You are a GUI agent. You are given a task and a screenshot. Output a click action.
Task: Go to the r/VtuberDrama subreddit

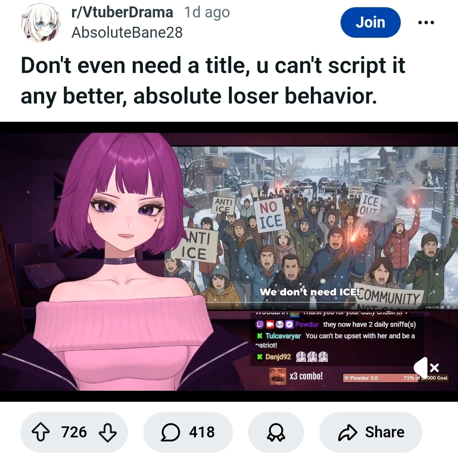pyautogui.click(x=122, y=12)
